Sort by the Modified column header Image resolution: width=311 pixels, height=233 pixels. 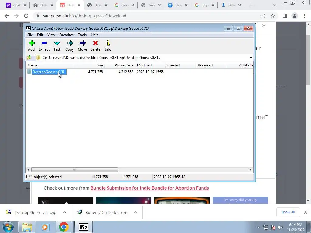point(150,65)
